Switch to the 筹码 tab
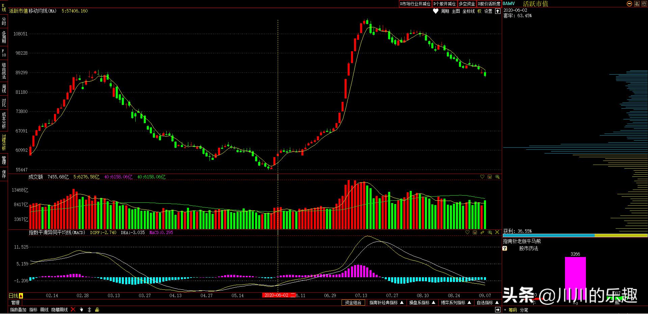 pos(513,310)
